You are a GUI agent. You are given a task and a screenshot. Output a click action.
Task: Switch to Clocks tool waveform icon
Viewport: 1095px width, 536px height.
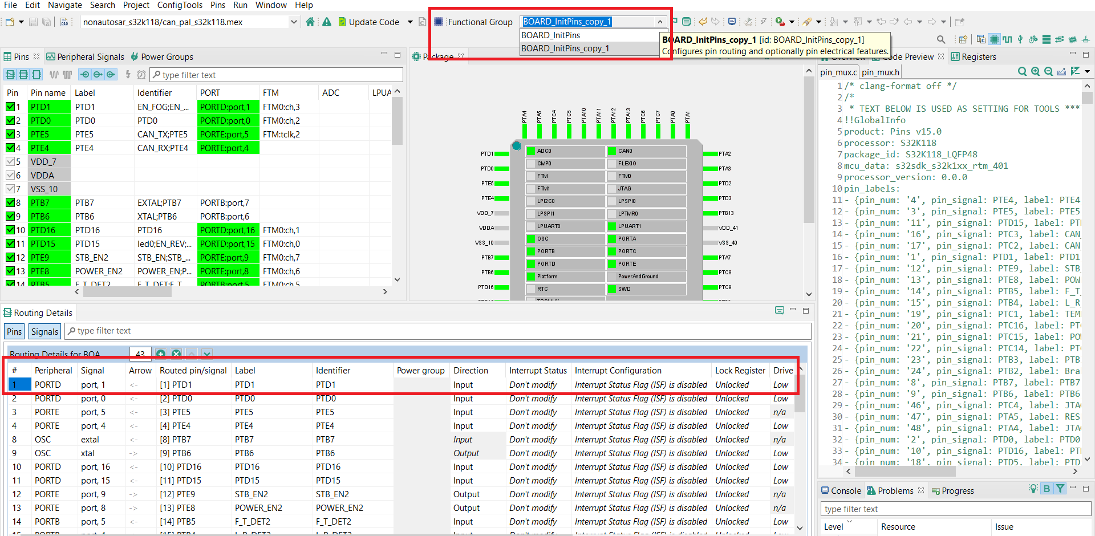1007,39
